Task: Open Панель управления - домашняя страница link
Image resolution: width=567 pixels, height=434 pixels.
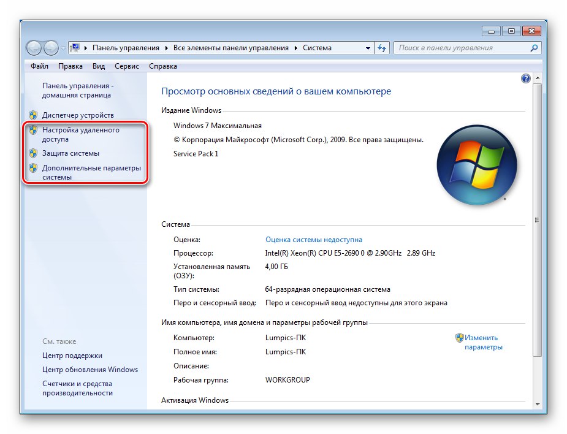Action: tap(77, 91)
